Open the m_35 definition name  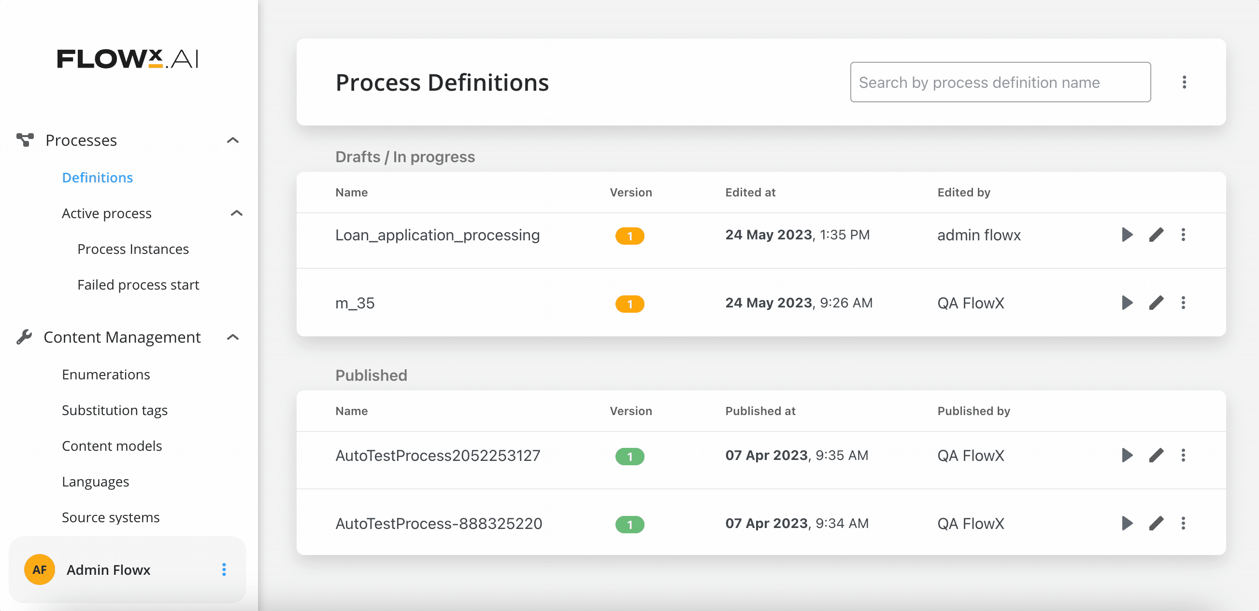point(355,303)
